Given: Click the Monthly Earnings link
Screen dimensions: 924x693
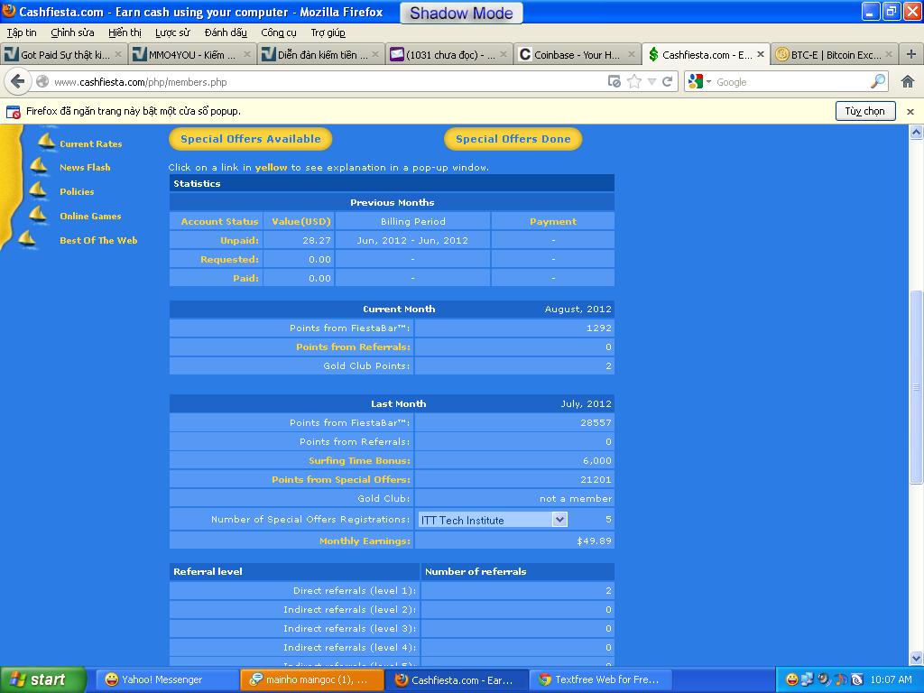Looking at the screenshot, I should (x=365, y=541).
